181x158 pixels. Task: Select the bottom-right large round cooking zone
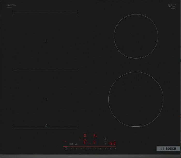[136, 99]
